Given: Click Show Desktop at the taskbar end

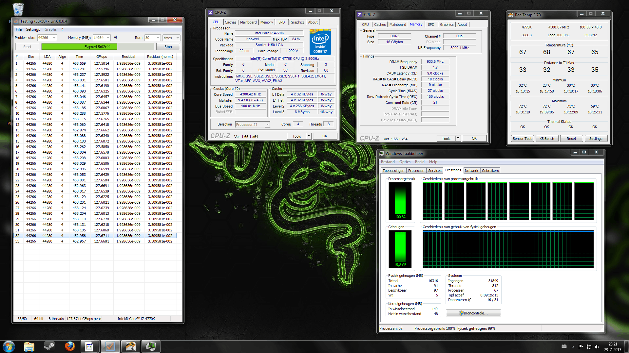Looking at the screenshot, I should [626, 346].
